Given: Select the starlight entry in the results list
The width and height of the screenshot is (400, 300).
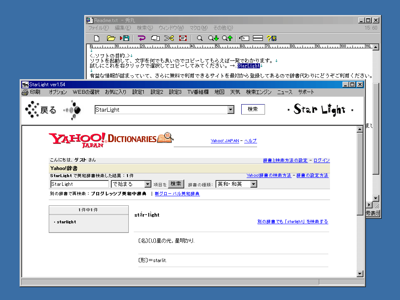Looking at the screenshot, I should coord(66,222).
